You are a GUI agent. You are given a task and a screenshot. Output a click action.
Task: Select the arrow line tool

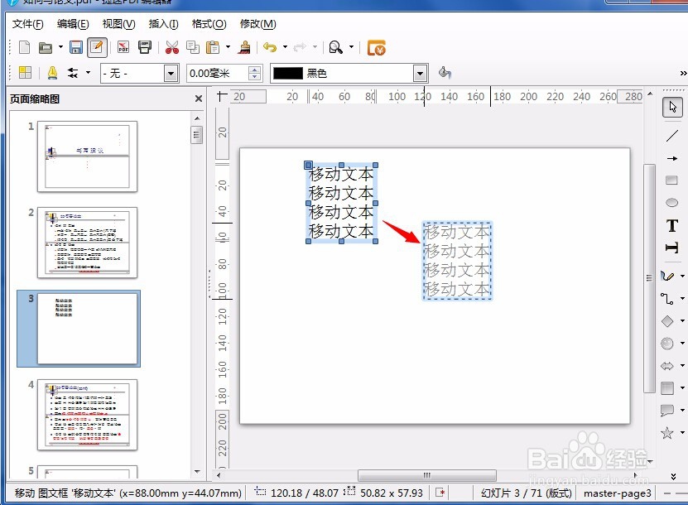(x=671, y=158)
